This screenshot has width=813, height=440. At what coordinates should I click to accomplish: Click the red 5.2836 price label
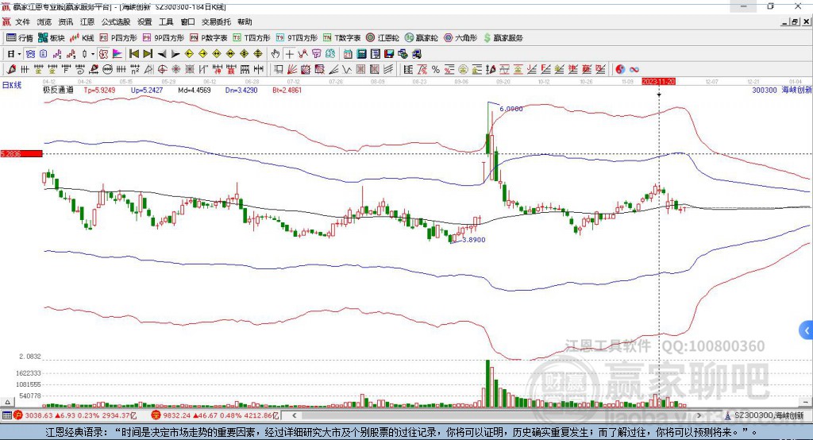click(x=21, y=153)
